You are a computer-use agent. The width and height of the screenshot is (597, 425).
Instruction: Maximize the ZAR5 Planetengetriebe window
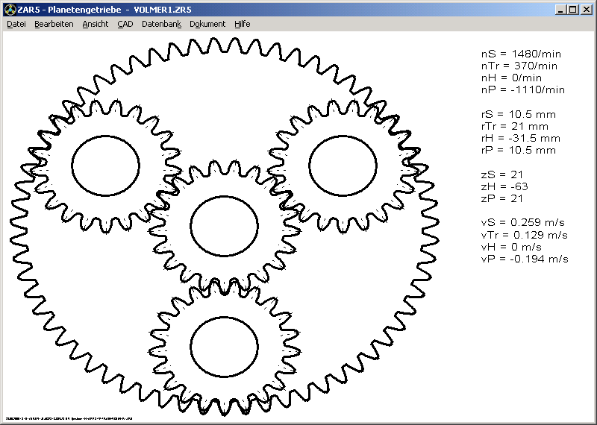click(x=572, y=9)
